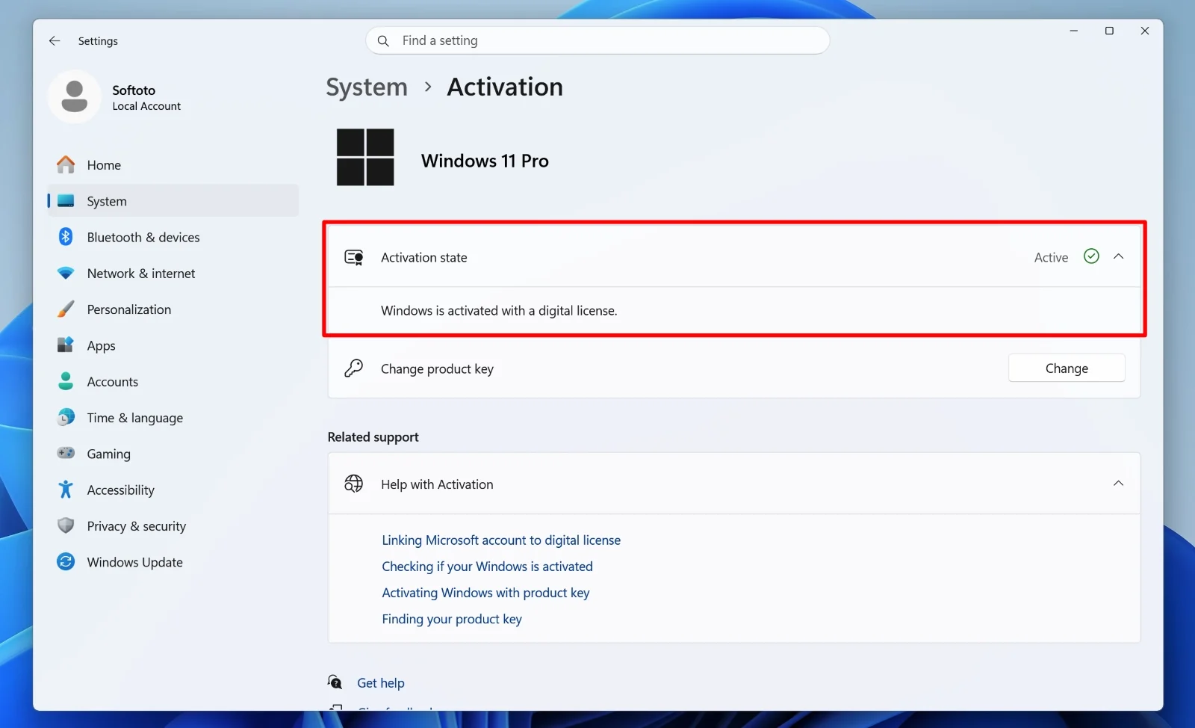This screenshot has width=1195, height=728.
Task: Click the Personalization paintbrush icon
Action: 66,309
